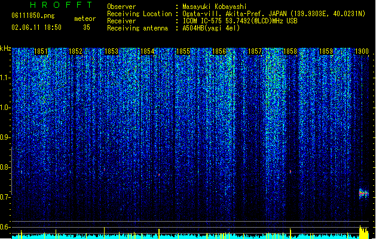Click the 1854 time marker

click(x=147, y=51)
